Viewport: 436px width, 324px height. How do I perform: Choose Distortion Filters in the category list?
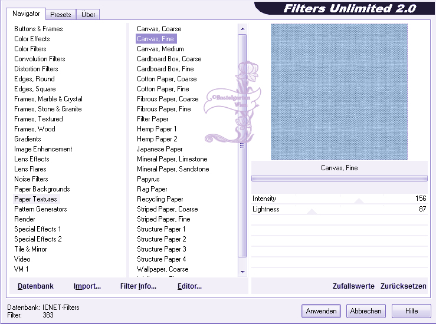tap(36, 69)
